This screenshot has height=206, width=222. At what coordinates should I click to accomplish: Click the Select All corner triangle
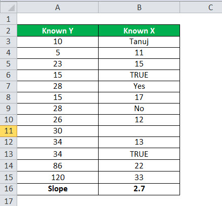point(11,8)
